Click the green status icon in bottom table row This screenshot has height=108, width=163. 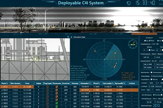pos(57,106)
